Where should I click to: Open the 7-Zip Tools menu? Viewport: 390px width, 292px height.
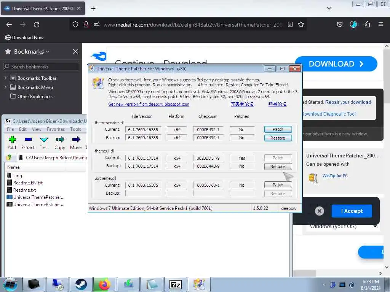[75, 129]
